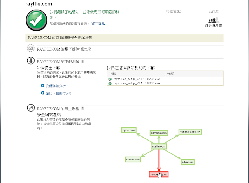Select the qpou.com node in link graph

[x=129, y=130]
